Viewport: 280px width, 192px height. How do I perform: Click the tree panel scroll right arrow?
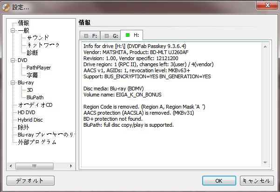pyautogui.click(x=71, y=166)
